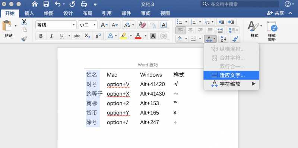This screenshot has width=298, height=148.
Task: Click the enclosed character 字 icon
Action: pyautogui.click(x=164, y=36)
